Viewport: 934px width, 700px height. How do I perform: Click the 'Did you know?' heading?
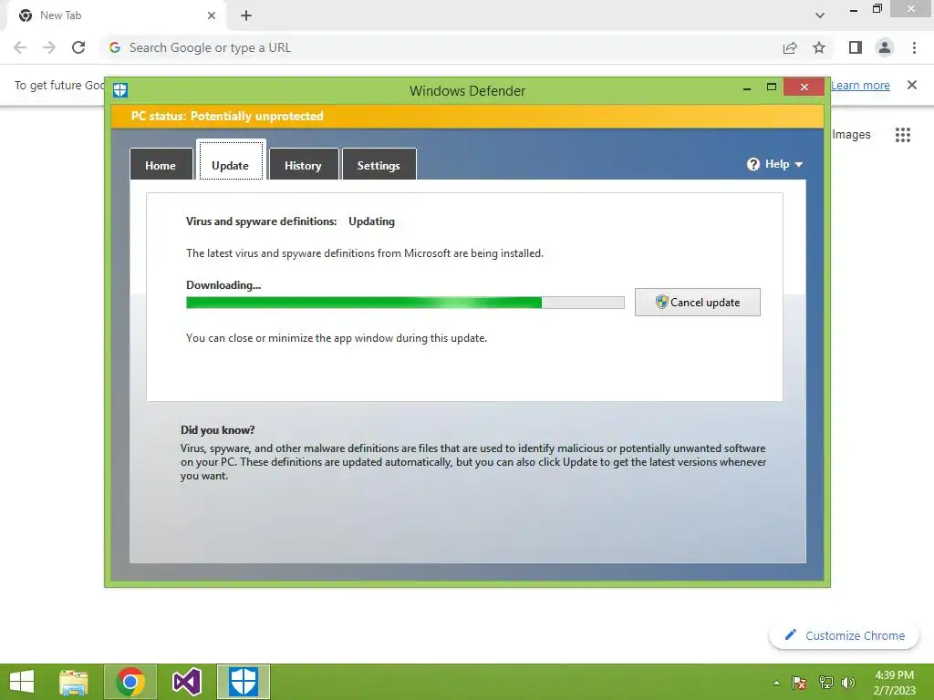pyautogui.click(x=217, y=430)
